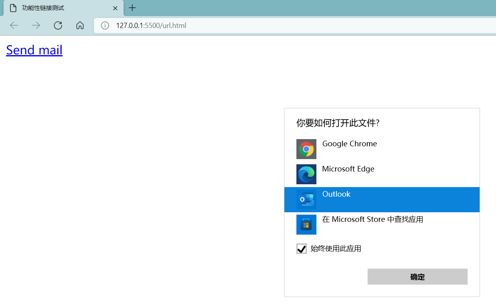Choose Microsoft Edge from app list
Screen dimensions: 496x307
tap(382, 174)
